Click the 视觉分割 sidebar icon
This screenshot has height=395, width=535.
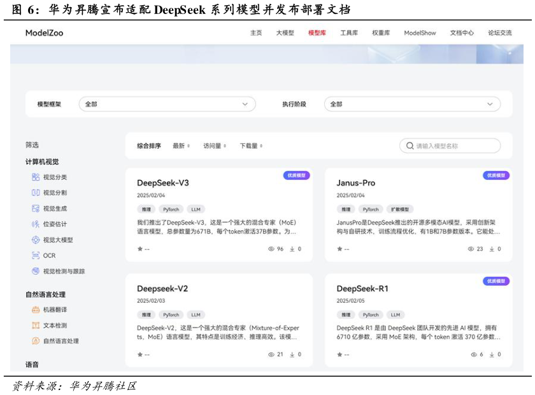pos(37,193)
